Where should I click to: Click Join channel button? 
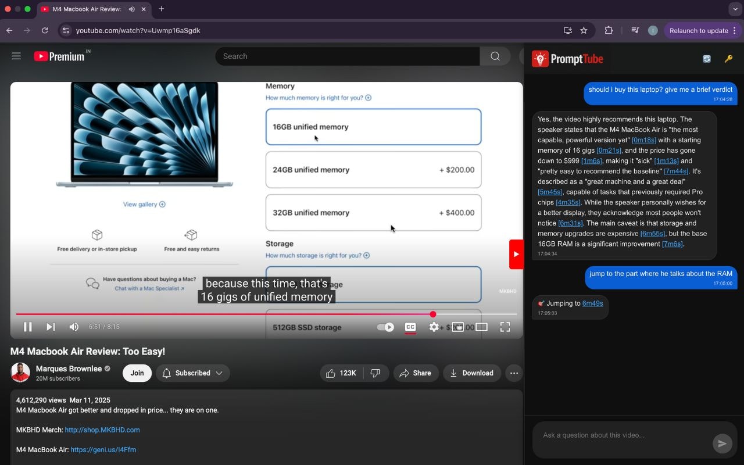(x=137, y=373)
